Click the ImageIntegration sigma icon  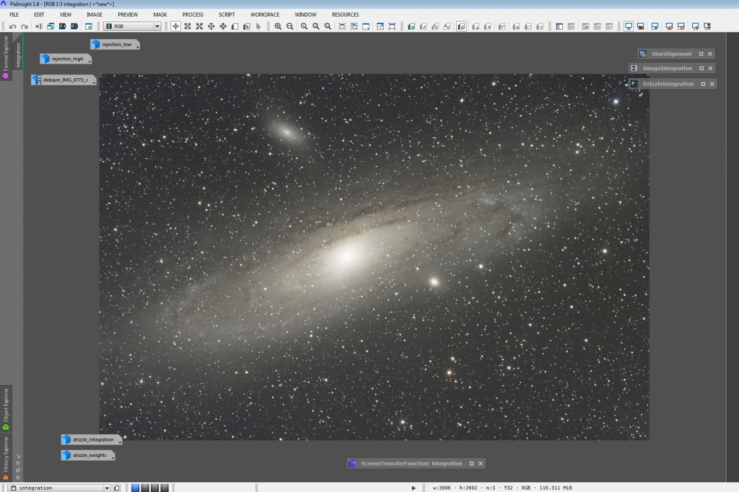(x=634, y=68)
